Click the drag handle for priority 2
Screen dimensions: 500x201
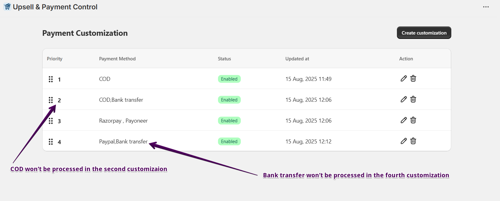click(x=51, y=100)
